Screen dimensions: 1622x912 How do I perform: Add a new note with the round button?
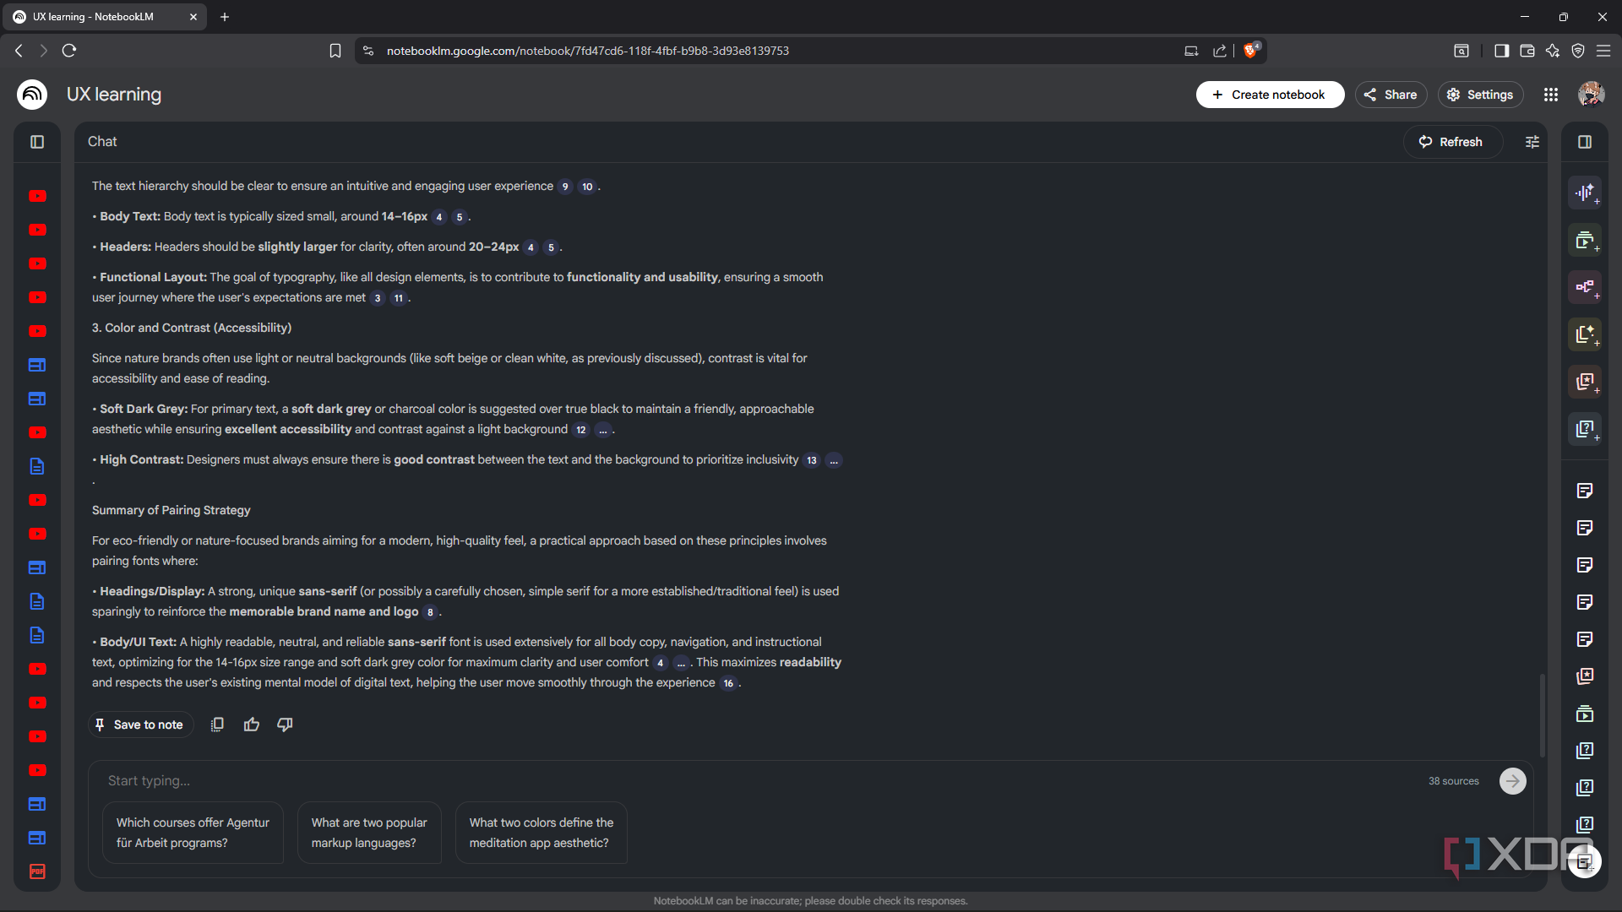pyautogui.click(x=1585, y=861)
